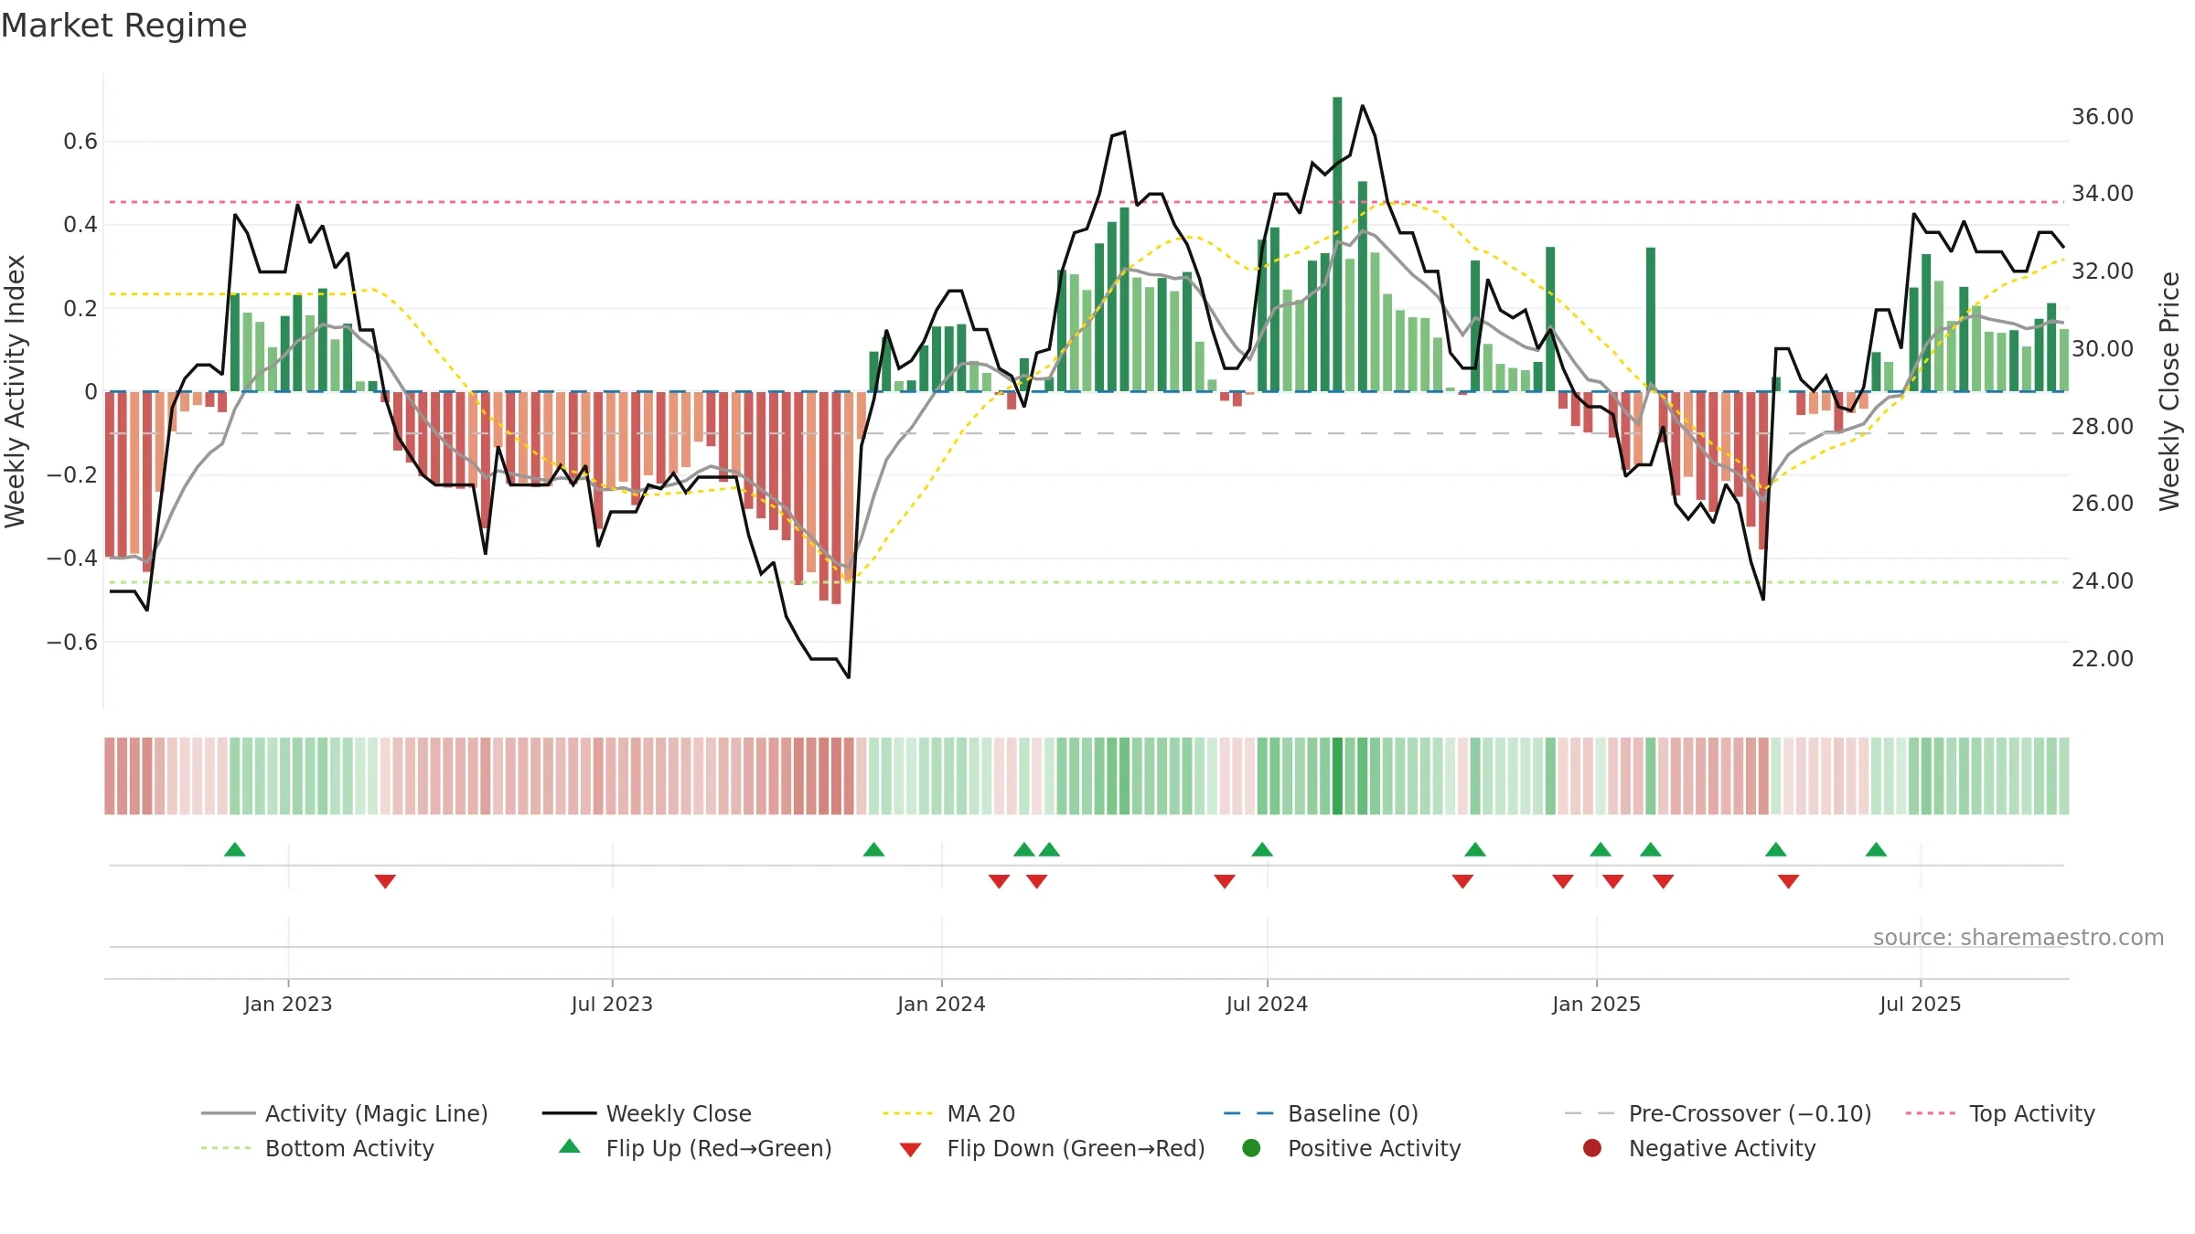2195x1234 pixels.
Task: Click the Jul 2025 x-axis label
Action: pos(1921,1005)
